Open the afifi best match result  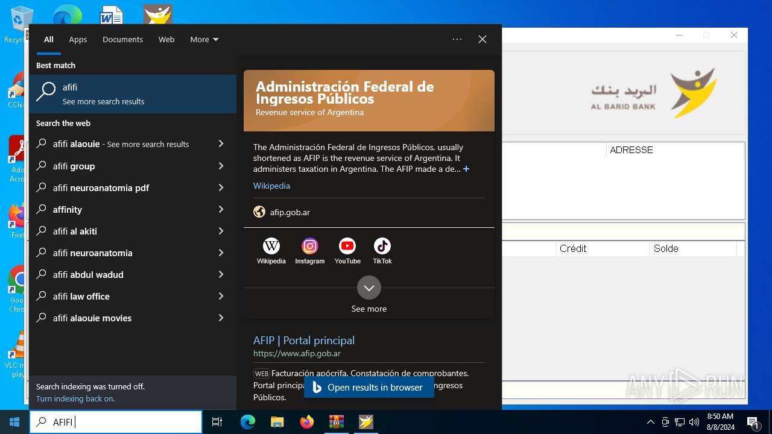[x=133, y=94]
